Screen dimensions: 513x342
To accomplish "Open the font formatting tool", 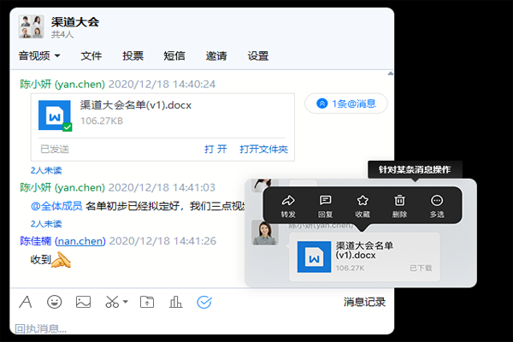I will tap(26, 302).
